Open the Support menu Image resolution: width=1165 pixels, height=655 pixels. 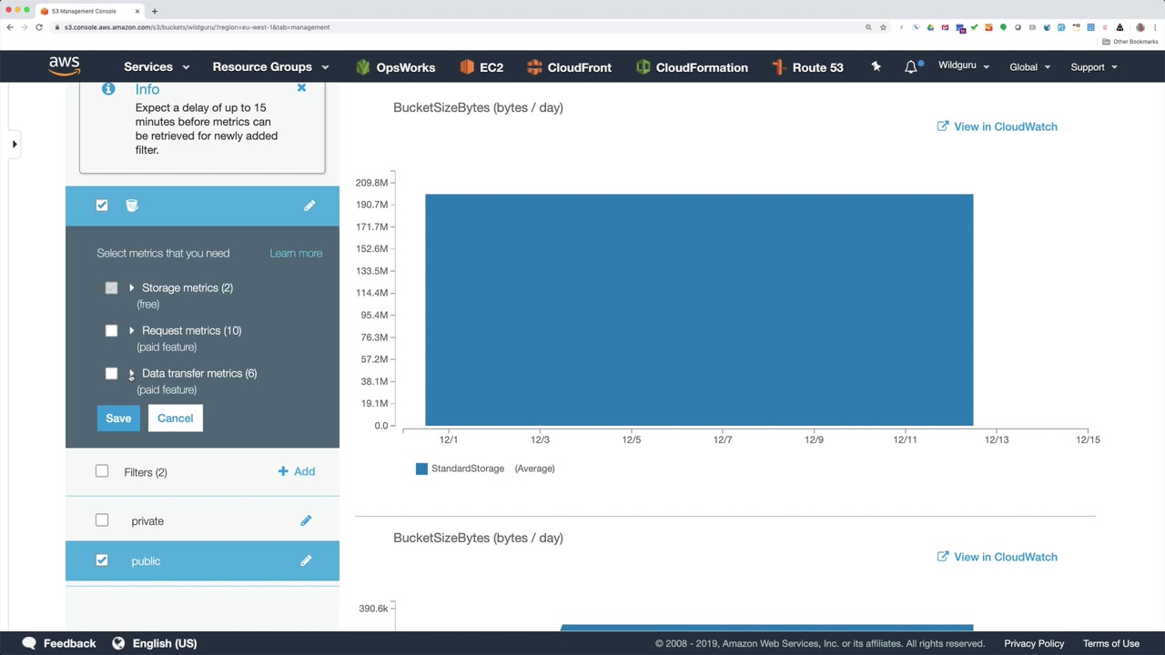coord(1094,66)
